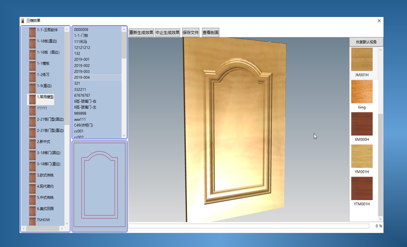Select the 3.欧式传统 door icon
The image size is (407, 247).
click(x=32, y=177)
